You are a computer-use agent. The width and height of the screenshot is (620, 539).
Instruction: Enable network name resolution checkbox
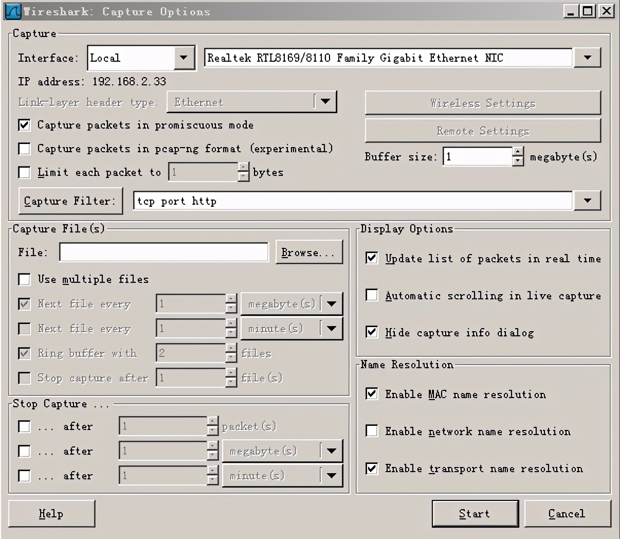[x=372, y=431]
